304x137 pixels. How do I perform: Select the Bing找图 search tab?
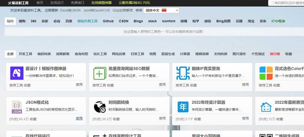[x=223, y=21]
